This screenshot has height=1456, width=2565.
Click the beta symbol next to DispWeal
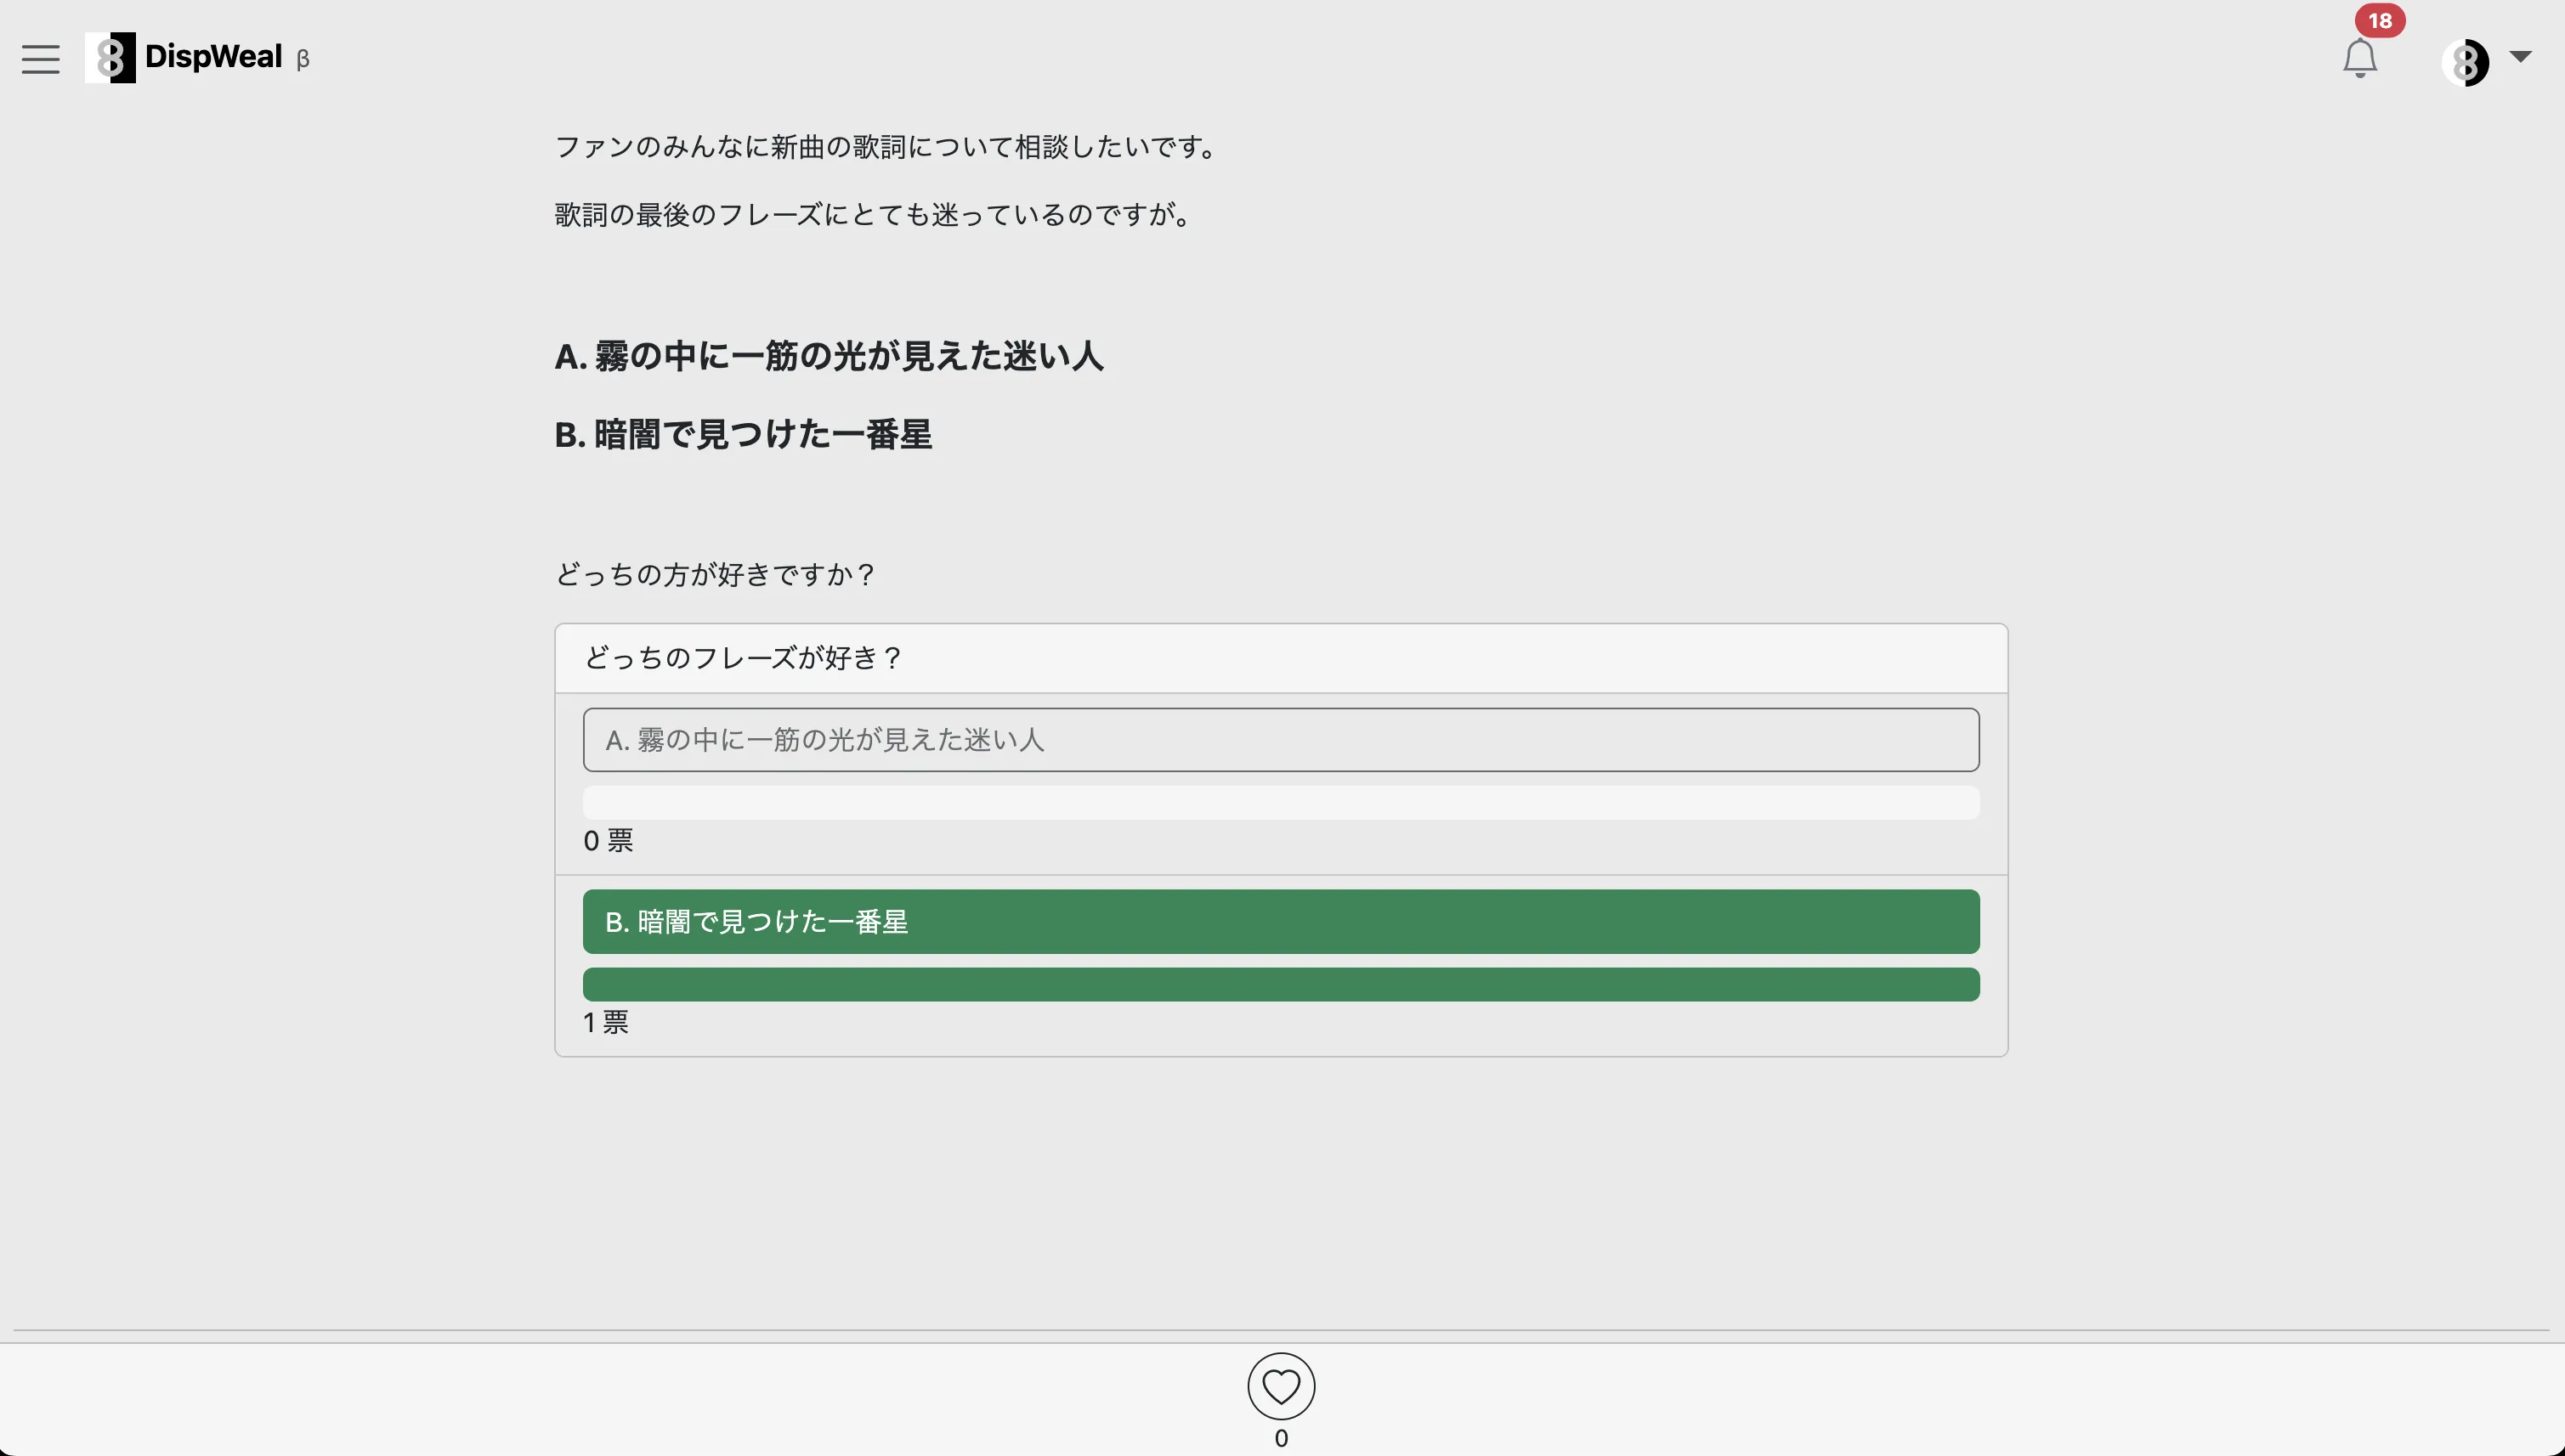[x=302, y=60]
